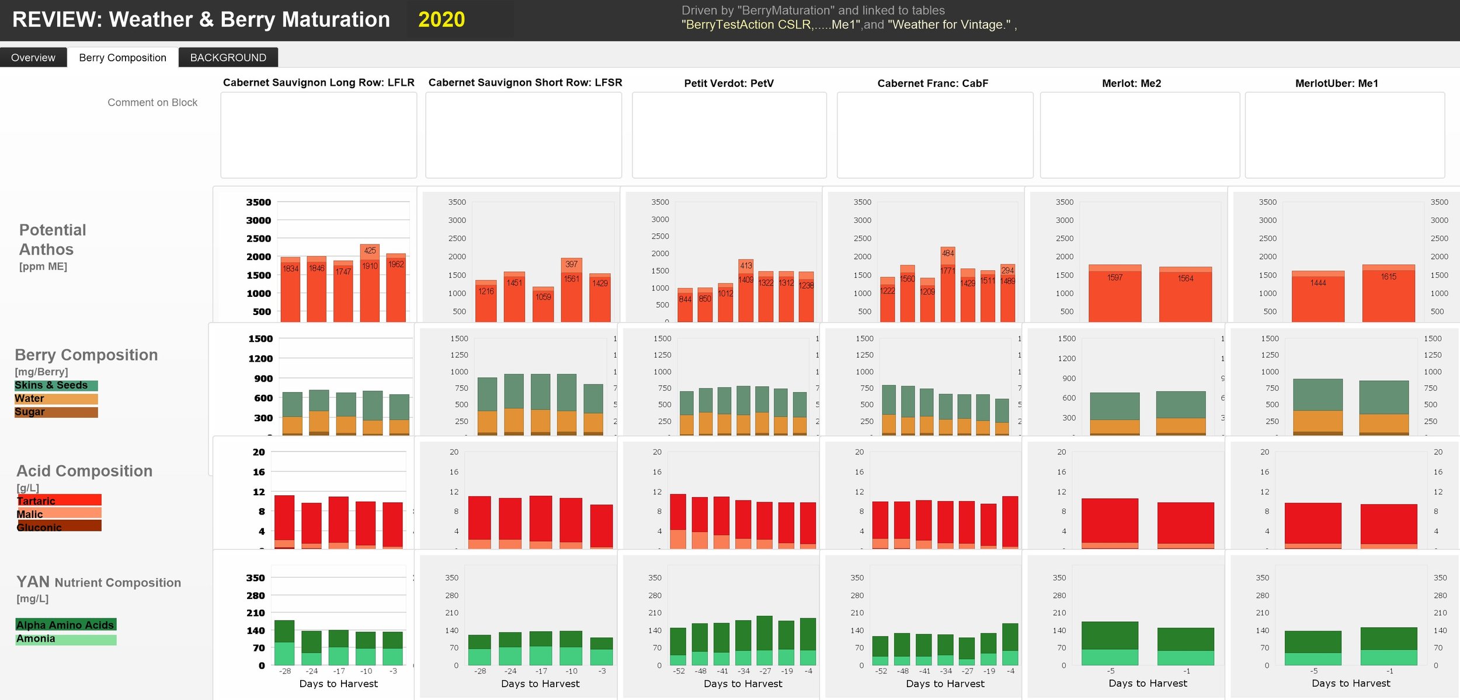Click the Tartaric legend swatch
The image size is (1460, 700).
coord(59,500)
